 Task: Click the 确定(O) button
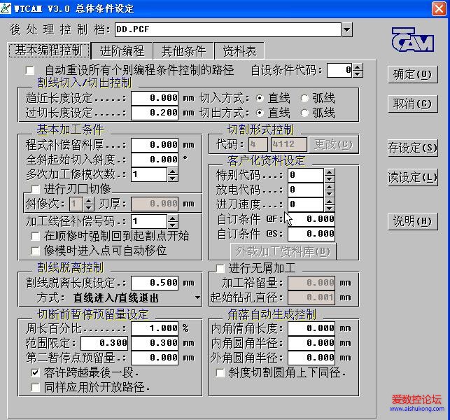point(412,75)
